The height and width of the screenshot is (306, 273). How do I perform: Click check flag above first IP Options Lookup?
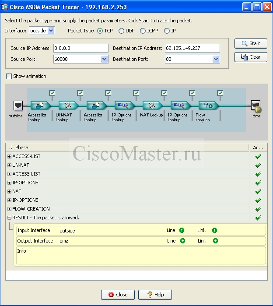pos(136,93)
